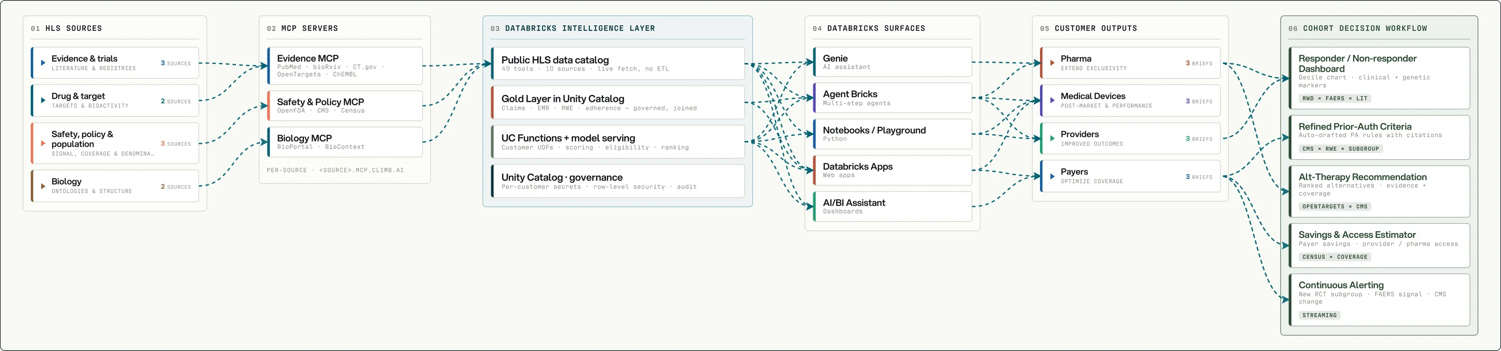Select the Safety & Policy MCP card
This screenshot has height=351, width=1501.
click(345, 106)
